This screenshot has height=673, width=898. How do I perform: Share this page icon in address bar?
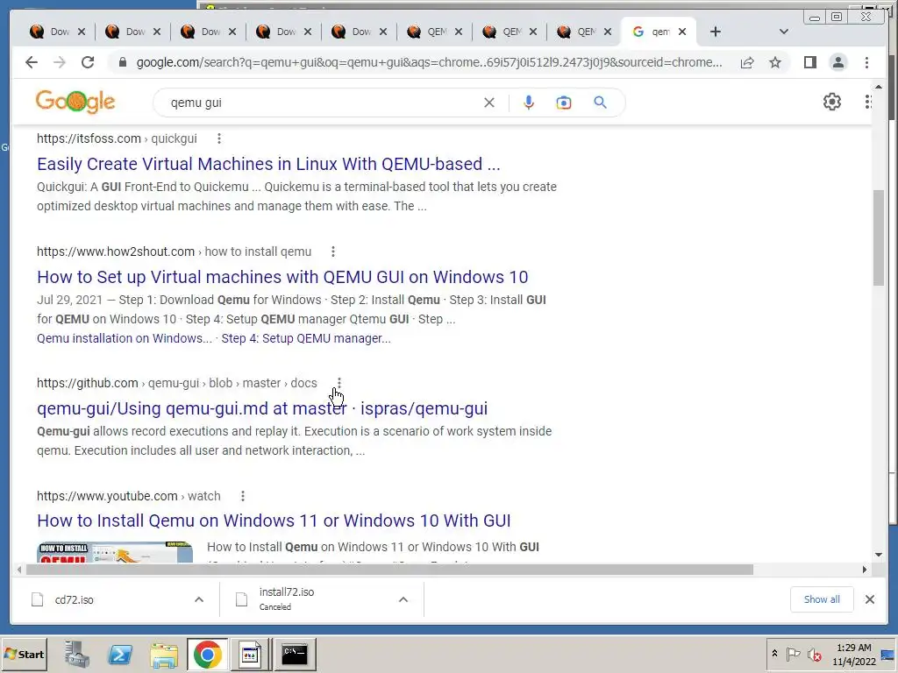tap(747, 62)
